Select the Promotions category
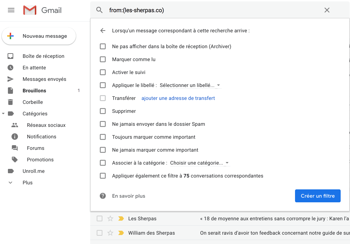 pos(40,160)
